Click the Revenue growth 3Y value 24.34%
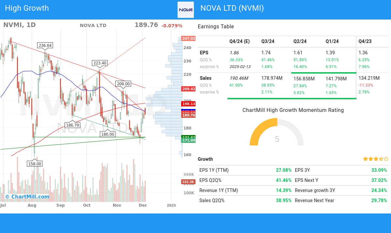This screenshot has width=391, height=233. (379, 190)
